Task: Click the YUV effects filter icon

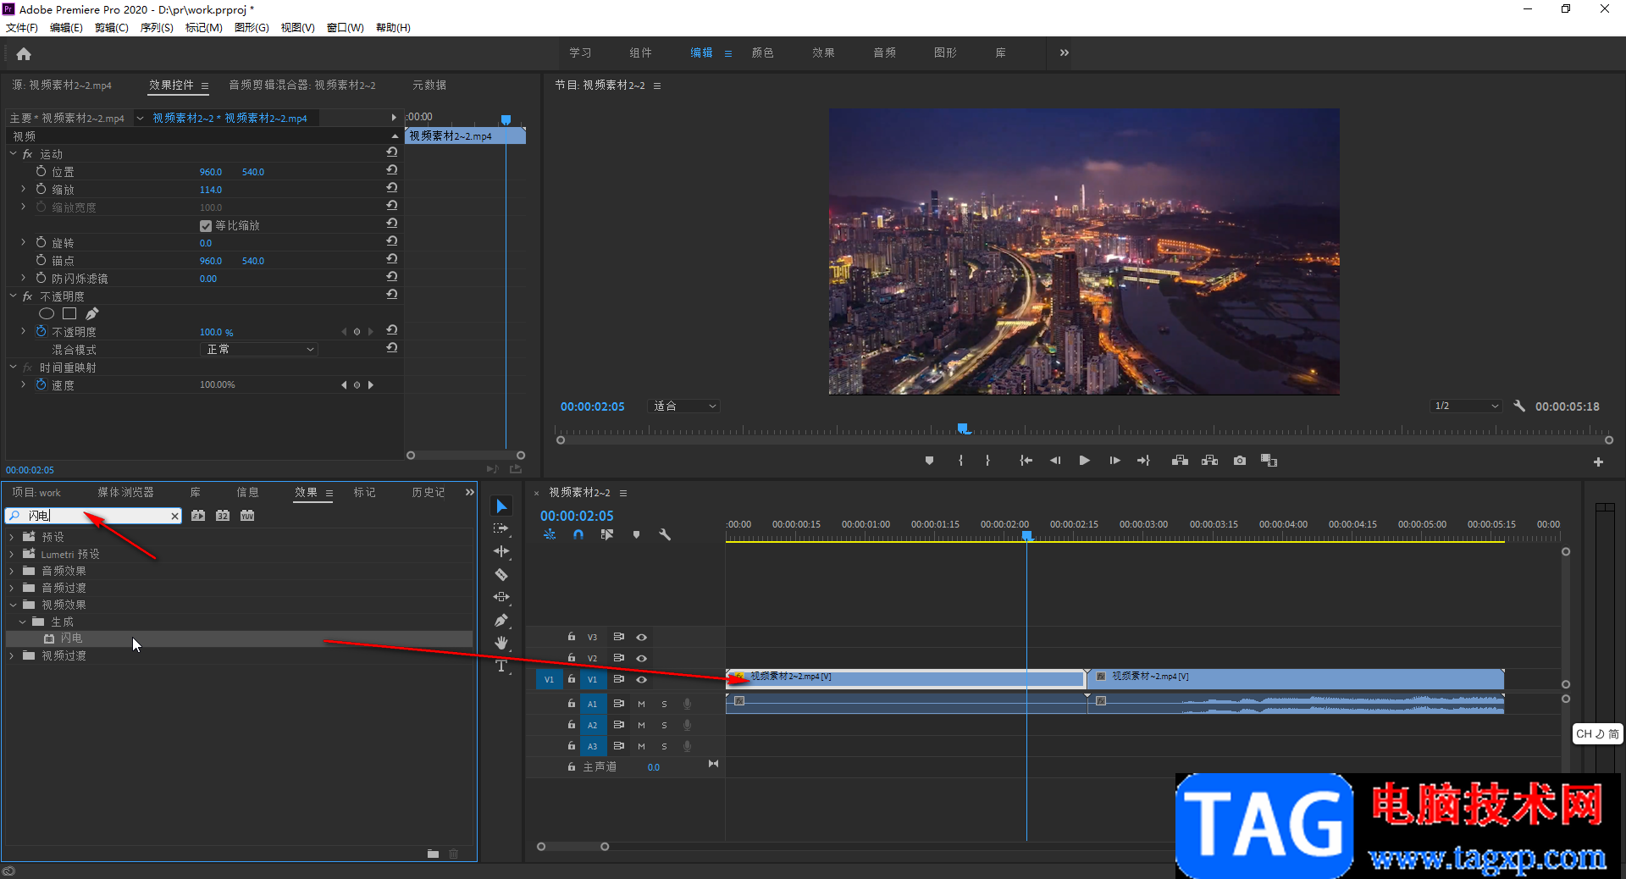Action: coord(247,516)
